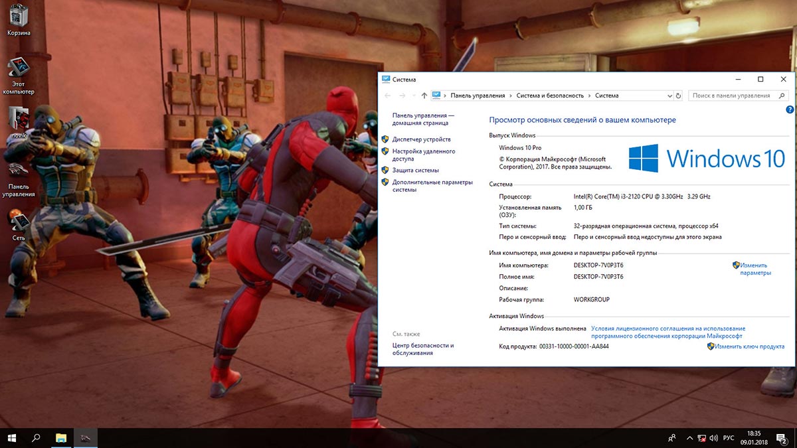Click the Windows 10 logo

coord(707,159)
